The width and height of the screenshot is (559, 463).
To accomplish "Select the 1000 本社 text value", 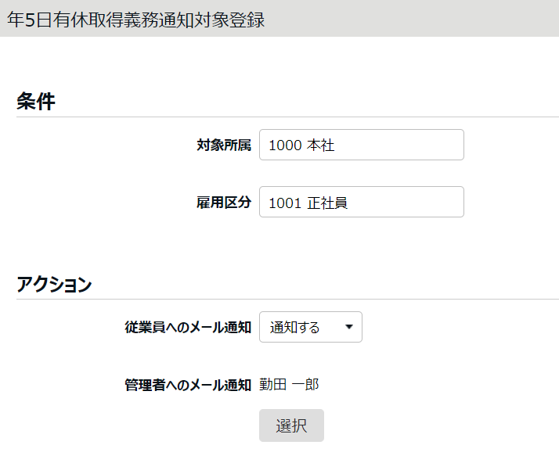I will tap(301, 145).
